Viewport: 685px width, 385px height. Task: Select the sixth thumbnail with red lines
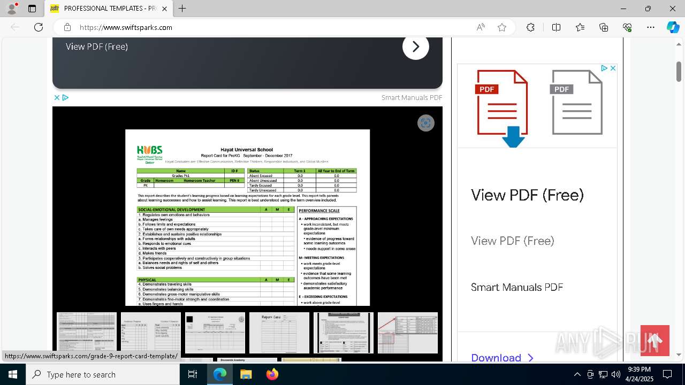408,333
